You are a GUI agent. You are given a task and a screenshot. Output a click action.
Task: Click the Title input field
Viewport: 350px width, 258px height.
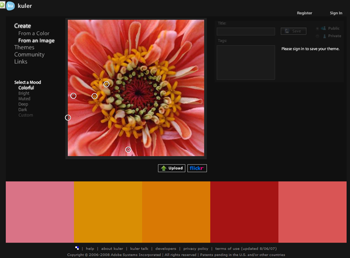246,32
